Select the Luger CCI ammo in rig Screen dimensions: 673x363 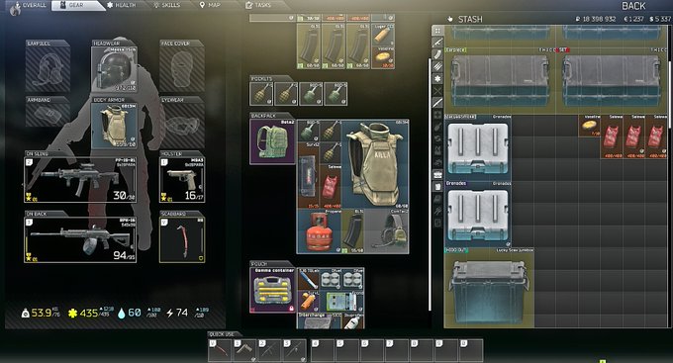point(383,36)
